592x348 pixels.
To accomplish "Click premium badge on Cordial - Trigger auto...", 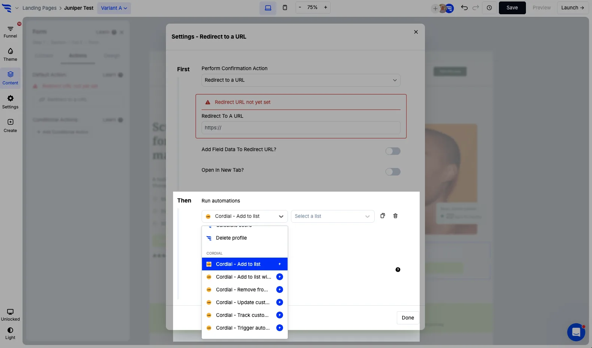I will [x=280, y=328].
